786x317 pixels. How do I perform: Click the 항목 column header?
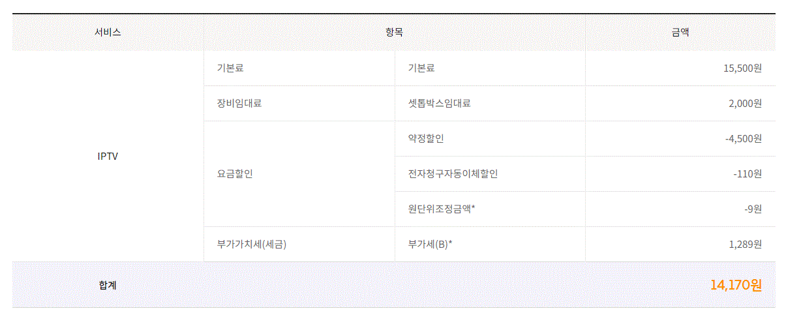pyautogui.click(x=394, y=32)
